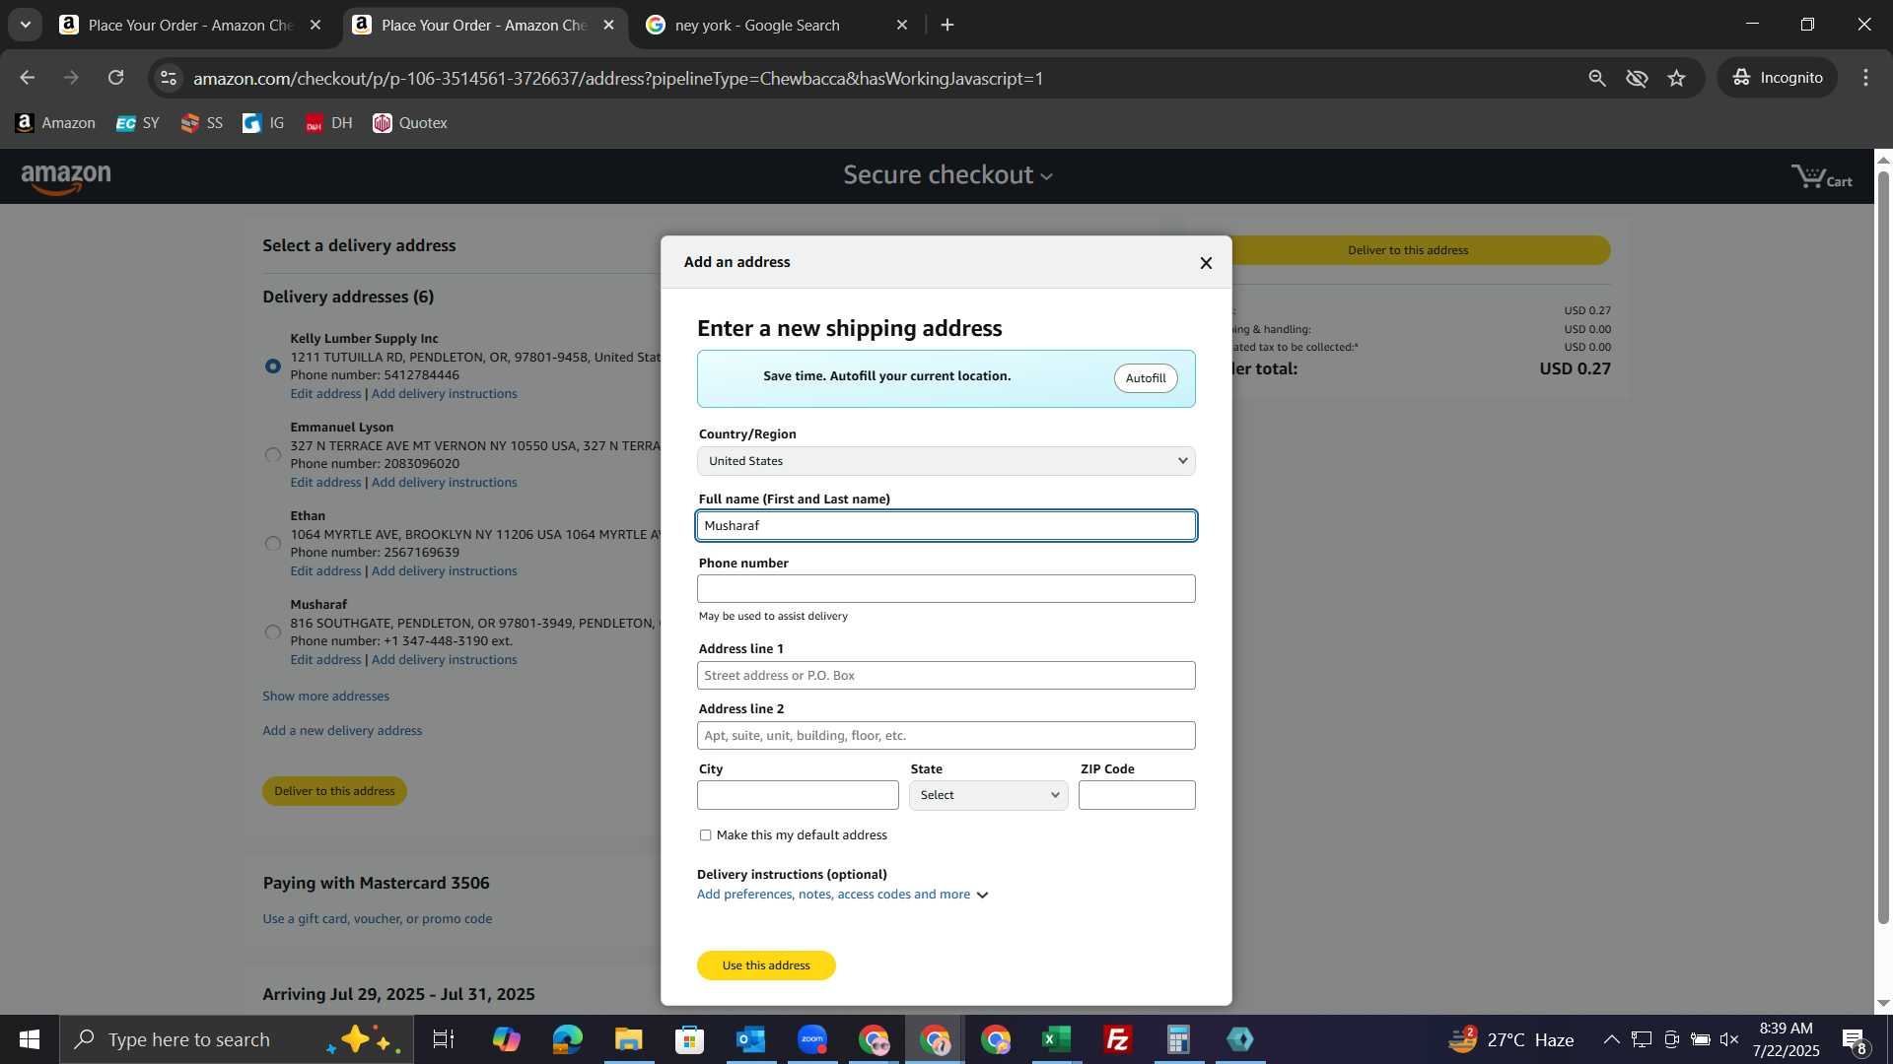Open Calculator from the taskbar
Screen dimensions: 1893x1064
[1178, 1039]
